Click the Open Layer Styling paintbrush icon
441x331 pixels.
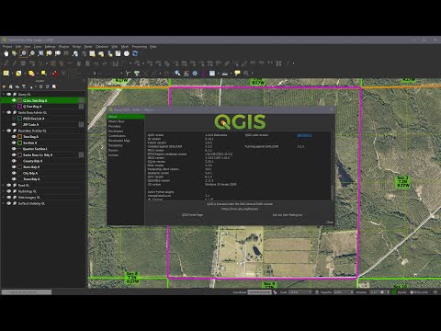click(5, 86)
